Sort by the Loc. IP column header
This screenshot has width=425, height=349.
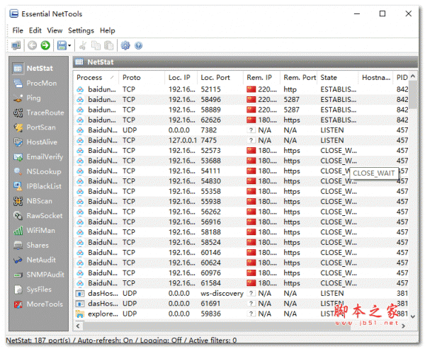pyautogui.click(x=181, y=77)
